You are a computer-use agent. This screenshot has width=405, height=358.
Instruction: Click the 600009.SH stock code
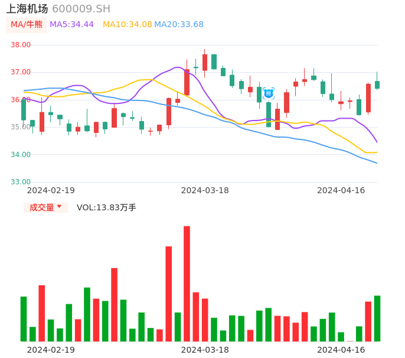click(81, 9)
